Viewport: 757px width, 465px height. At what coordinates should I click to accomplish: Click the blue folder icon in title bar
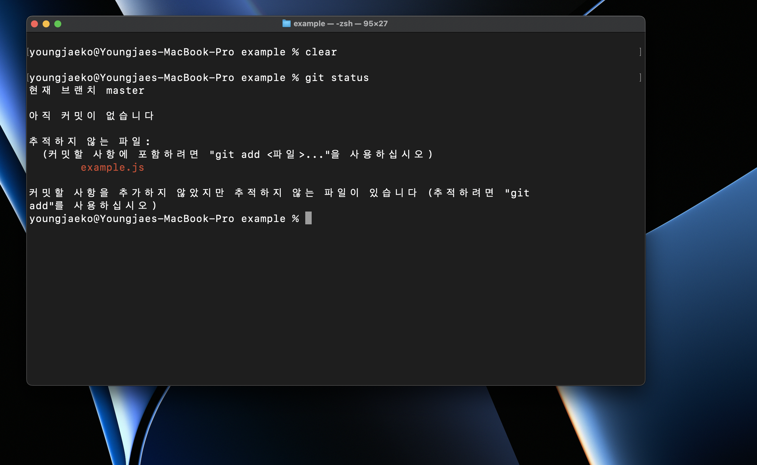pyautogui.click(x=286, y=23)
